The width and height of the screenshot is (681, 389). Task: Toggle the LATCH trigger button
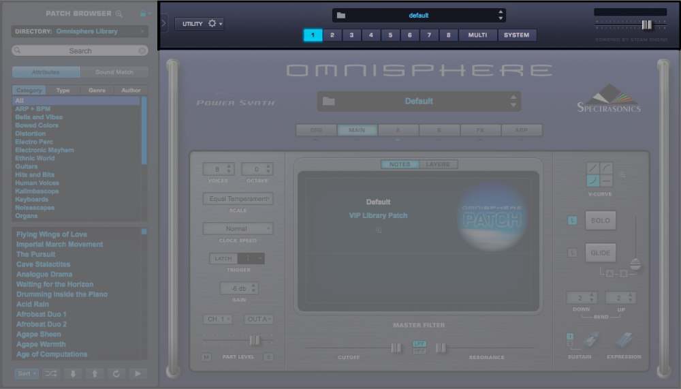(x=223, y=258)
